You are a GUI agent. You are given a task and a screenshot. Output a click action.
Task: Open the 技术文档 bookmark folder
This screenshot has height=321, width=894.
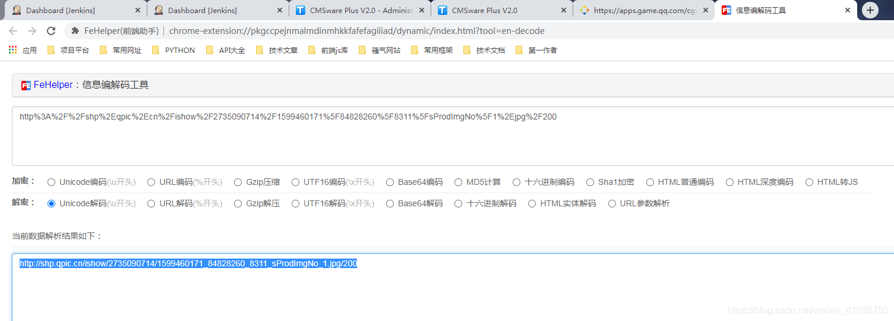pyautogui.click(x=484, y=51)
